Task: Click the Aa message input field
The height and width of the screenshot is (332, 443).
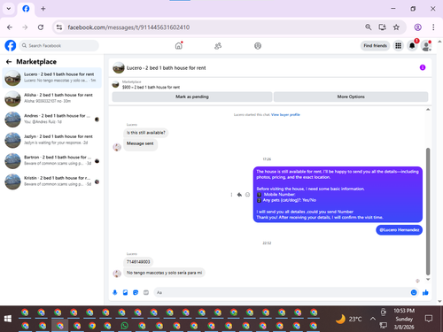Action: pos(281,292)
